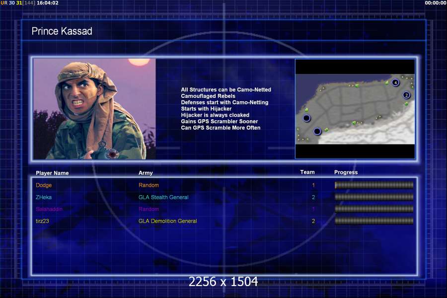447x298 pixels.
Task: Click Salahaddin's loading progress bar
Action: [374, 209]
